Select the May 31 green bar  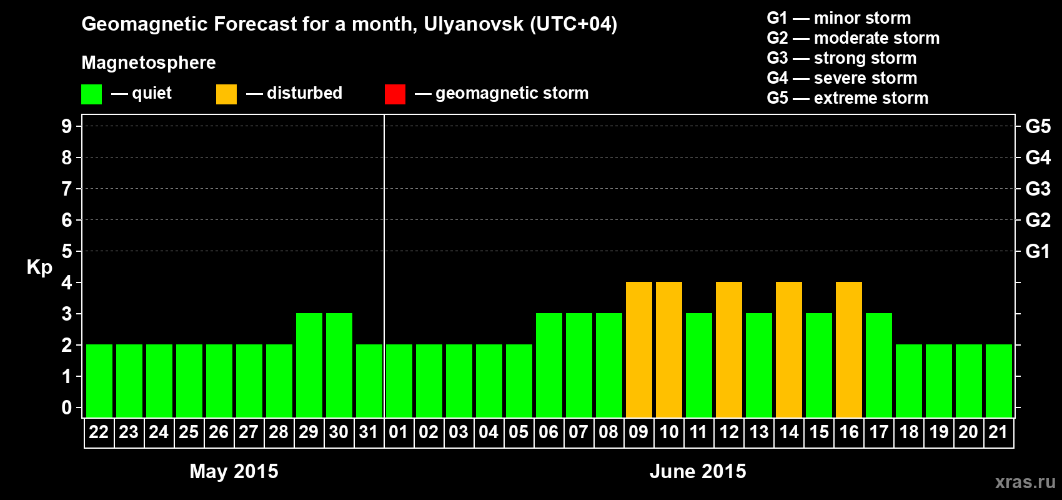[369, 381]
